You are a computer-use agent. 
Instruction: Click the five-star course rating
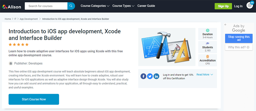[x=19, y=44]
